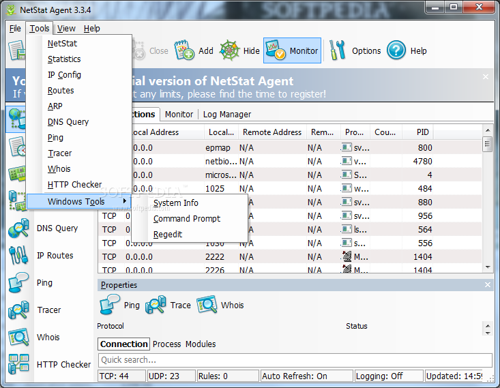
Task: Click the UDP: 23 status entry
Action: 171,376
